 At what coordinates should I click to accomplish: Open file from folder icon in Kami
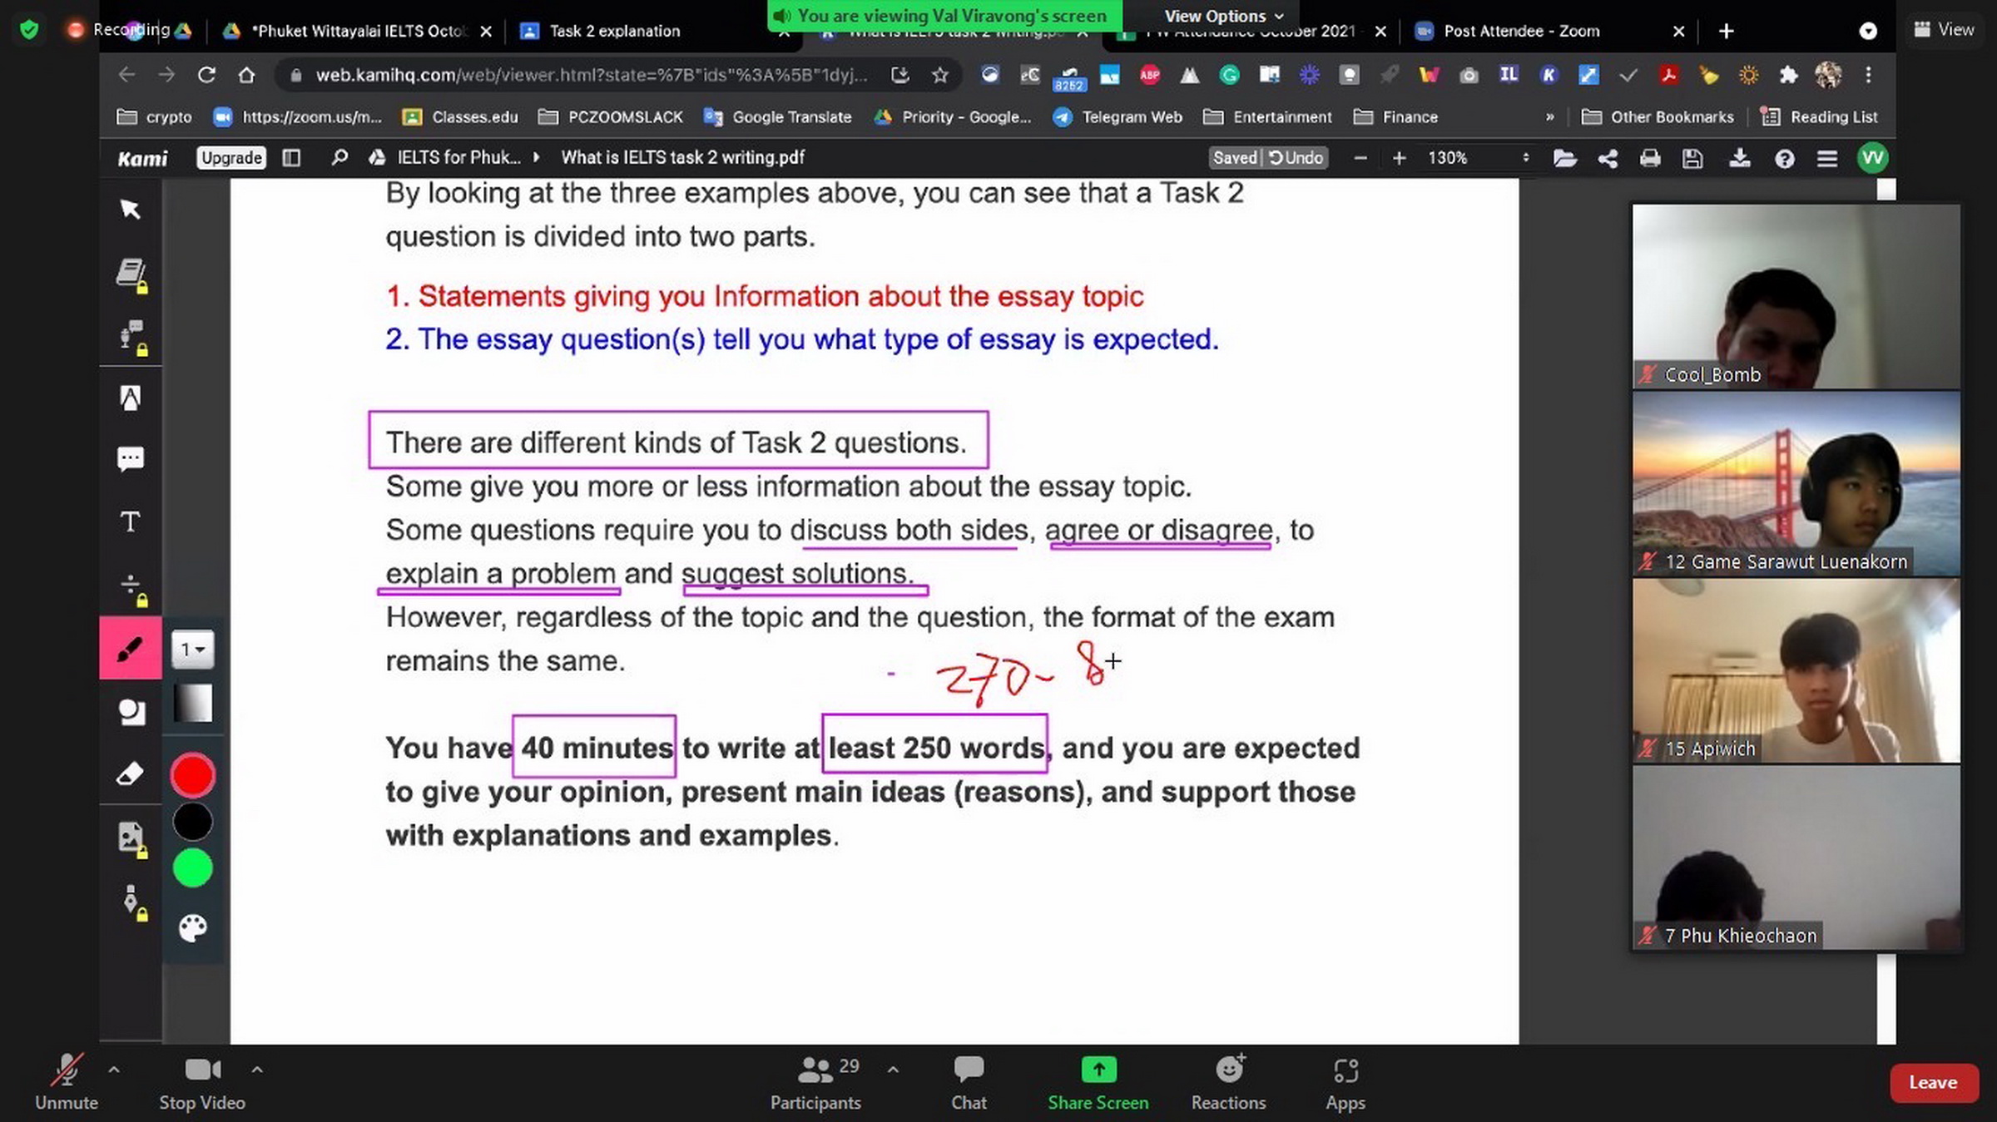pos(1565,158)
